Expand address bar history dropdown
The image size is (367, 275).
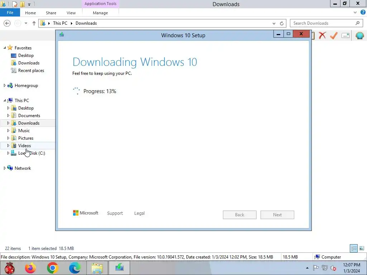274,23
